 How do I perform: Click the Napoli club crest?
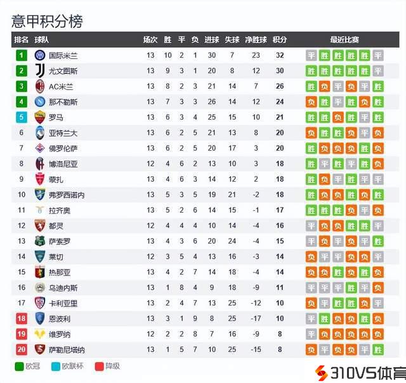coord(40,101)
